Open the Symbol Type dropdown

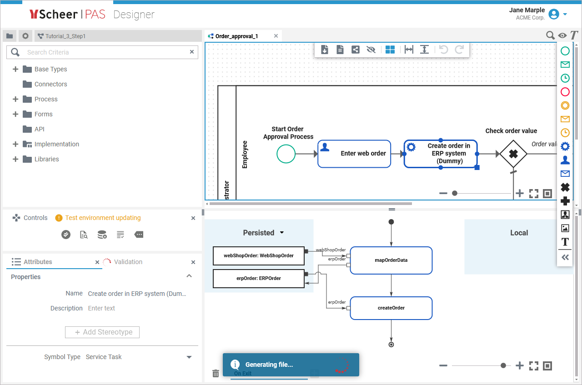(189, 357)
